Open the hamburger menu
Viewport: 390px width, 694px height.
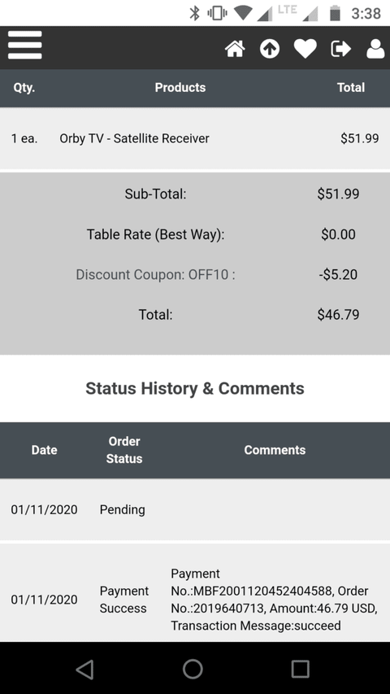point(24,45)
